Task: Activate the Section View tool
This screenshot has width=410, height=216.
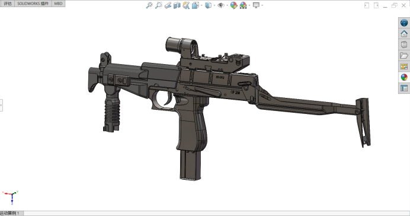Action: [177, 5]
